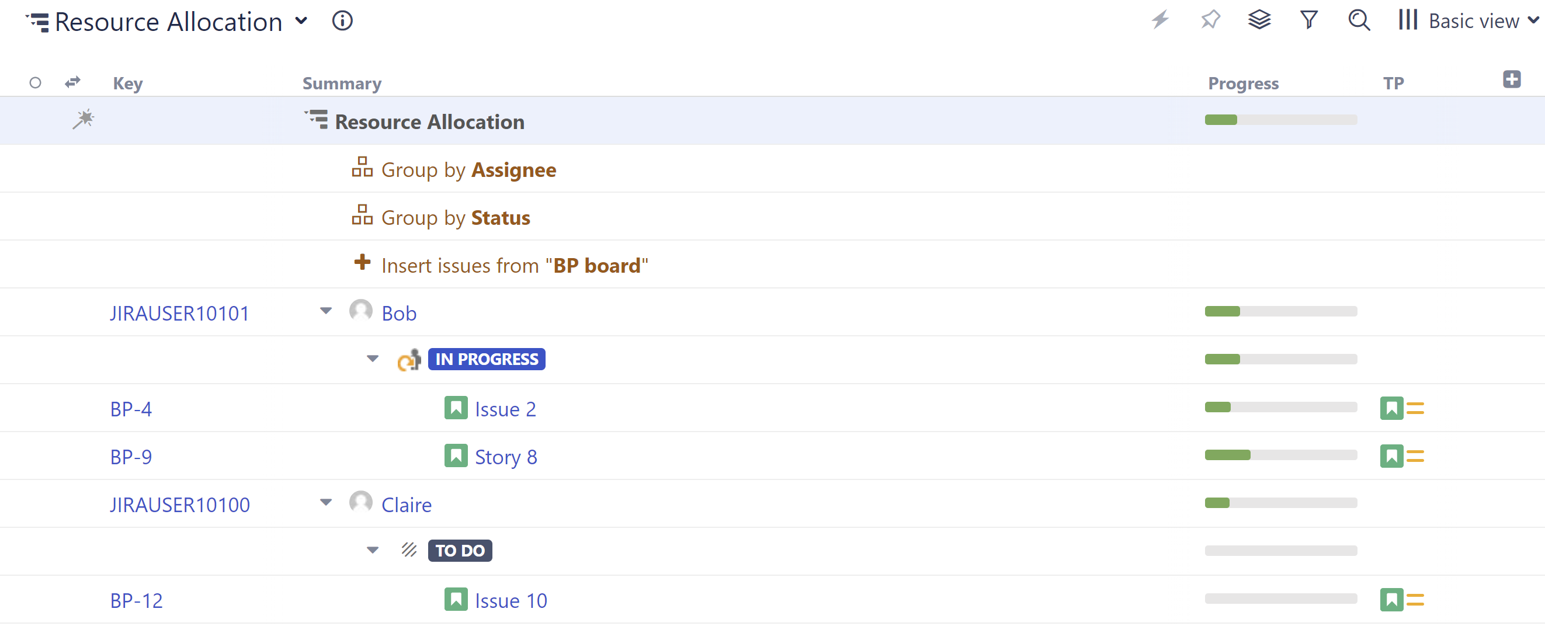Click the circle selection toggle in header
Viewport: 1545px width, 626px height.
(x=36, y=82)
